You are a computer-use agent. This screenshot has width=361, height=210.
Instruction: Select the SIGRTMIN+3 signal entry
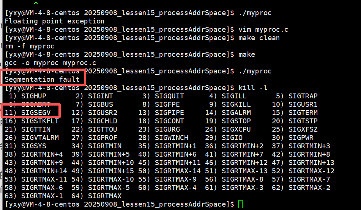301,146
